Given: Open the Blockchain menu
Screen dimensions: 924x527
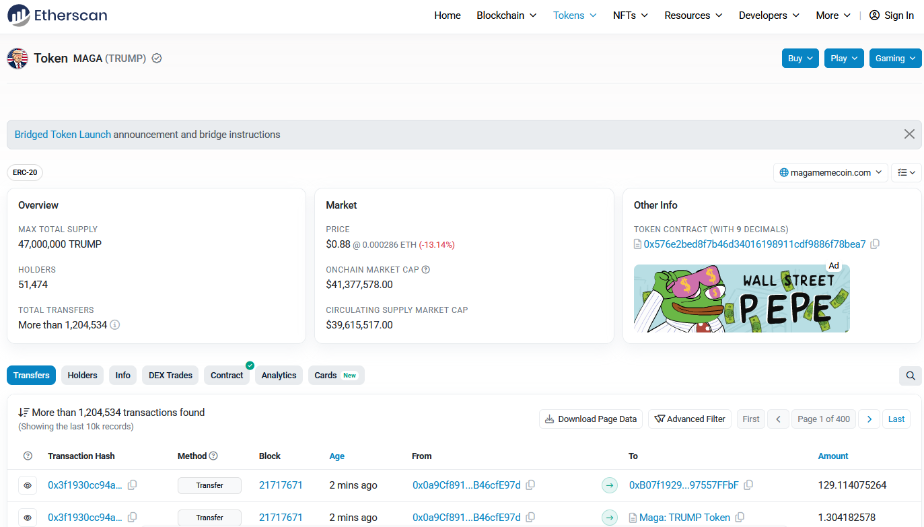Looking at the screenshot, I should [507, 15].
